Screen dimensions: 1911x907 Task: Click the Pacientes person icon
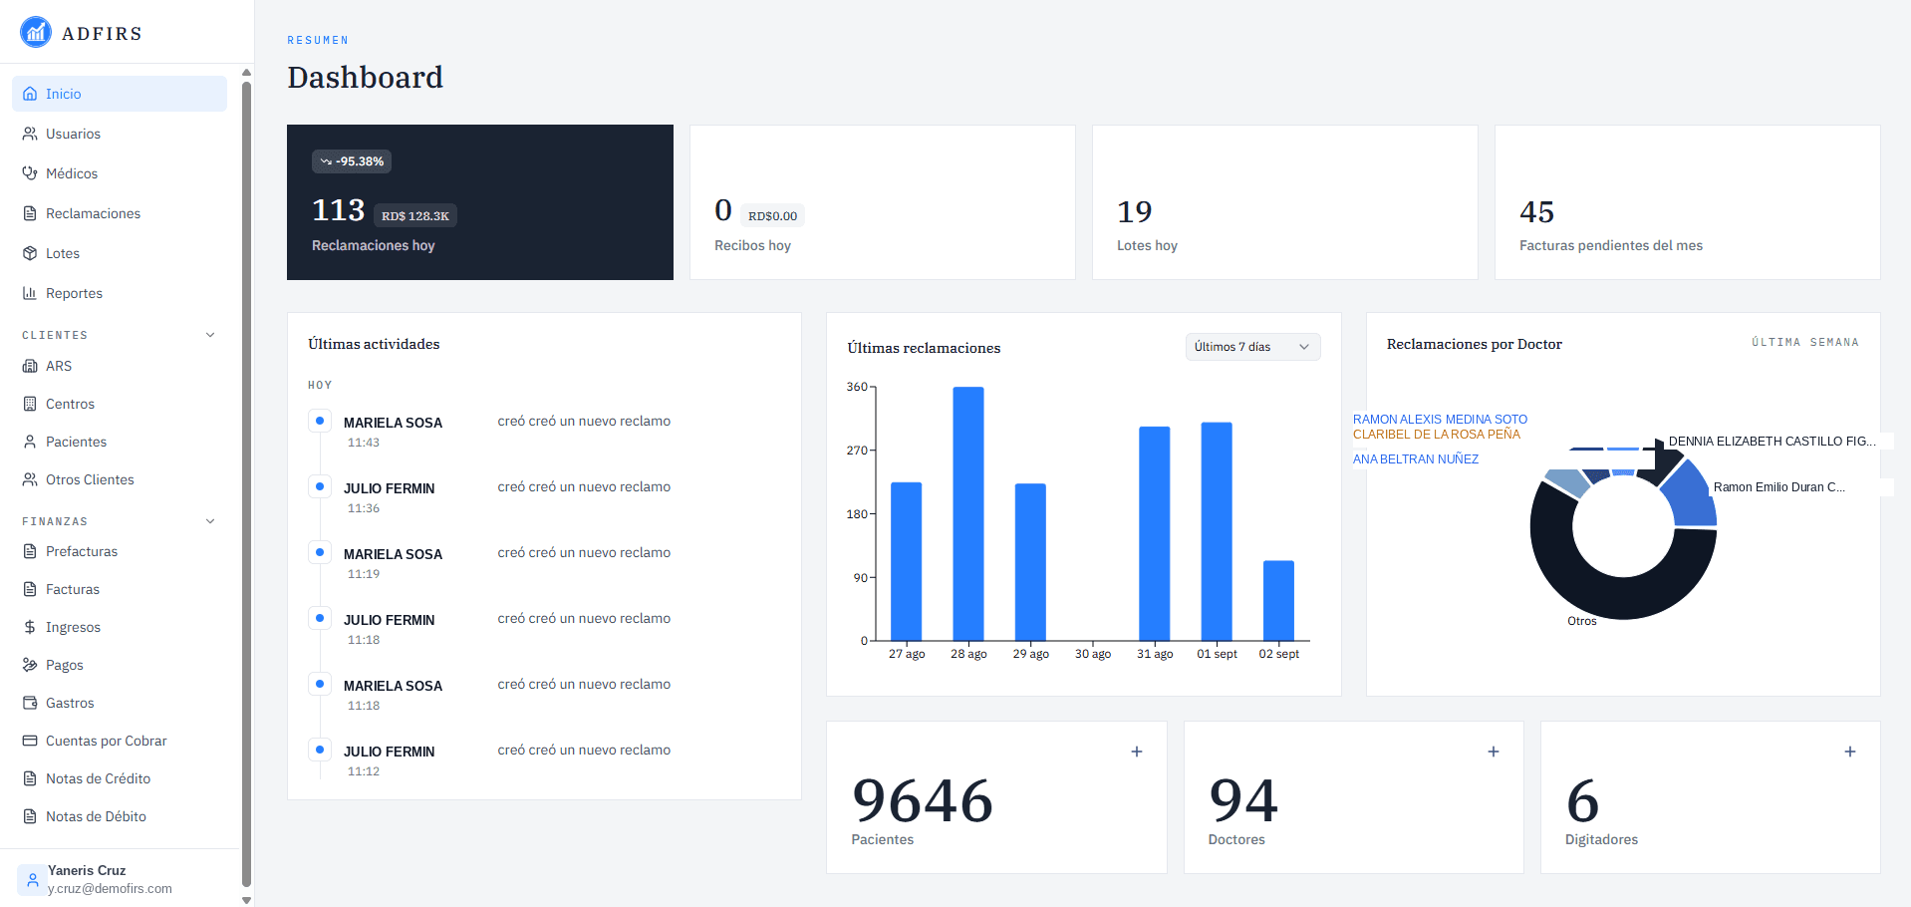pyautogui.click(x=30, y=442)
